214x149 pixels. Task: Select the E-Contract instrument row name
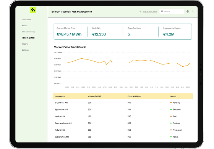(x=61, y=103)
